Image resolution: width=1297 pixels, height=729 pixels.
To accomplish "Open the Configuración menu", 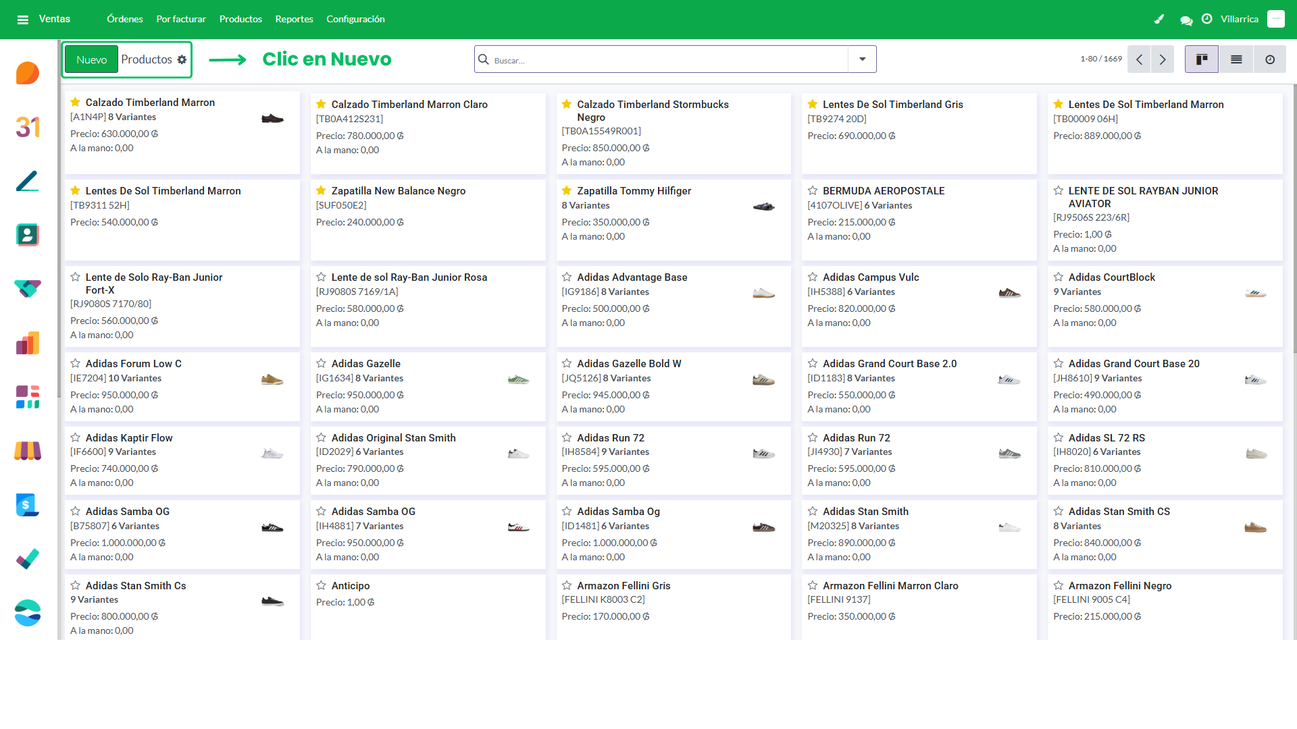I will pyautogui.click(x=355, y=19).
